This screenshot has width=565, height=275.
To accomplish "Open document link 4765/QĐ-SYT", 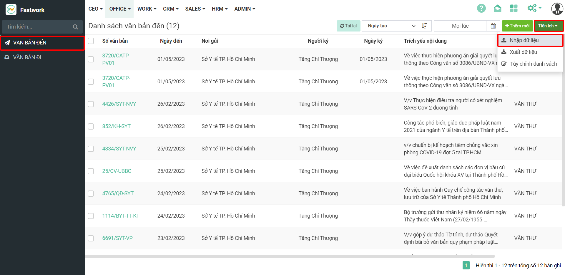I will [x=118, y=193].
